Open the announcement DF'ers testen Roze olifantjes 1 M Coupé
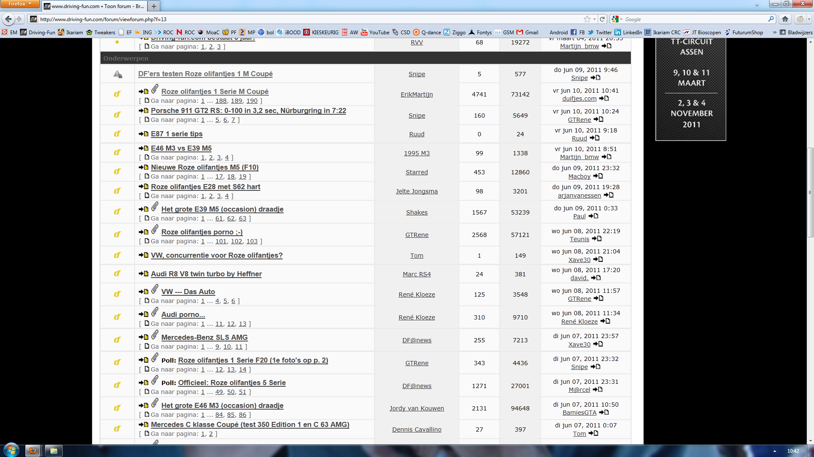Viewport: 814px width, 457px height. coord(205,74)
